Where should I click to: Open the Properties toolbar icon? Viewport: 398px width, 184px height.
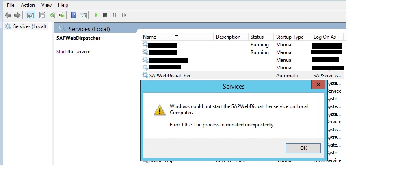(42, 15)
